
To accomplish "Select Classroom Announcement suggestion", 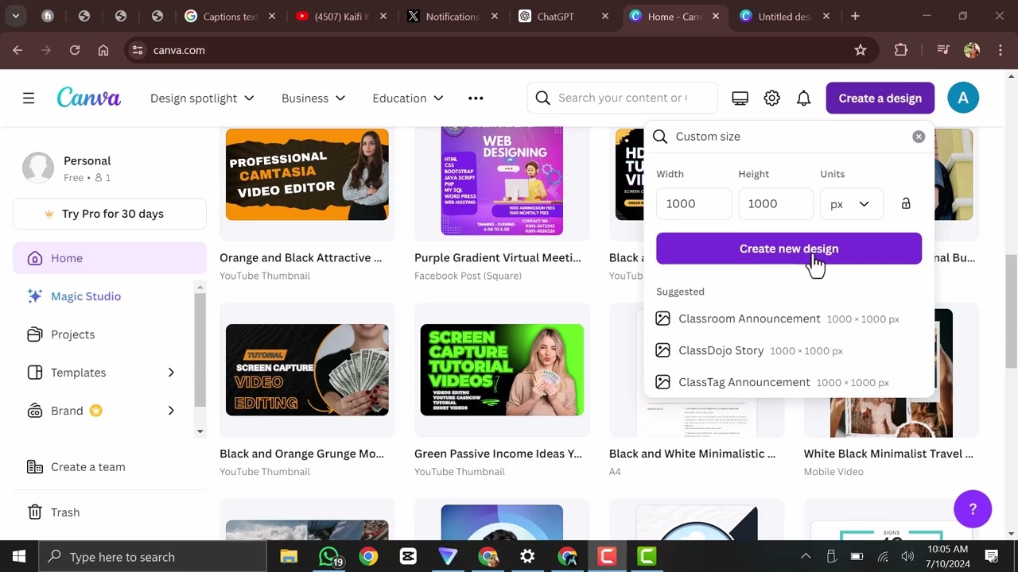I will point(789,319).
